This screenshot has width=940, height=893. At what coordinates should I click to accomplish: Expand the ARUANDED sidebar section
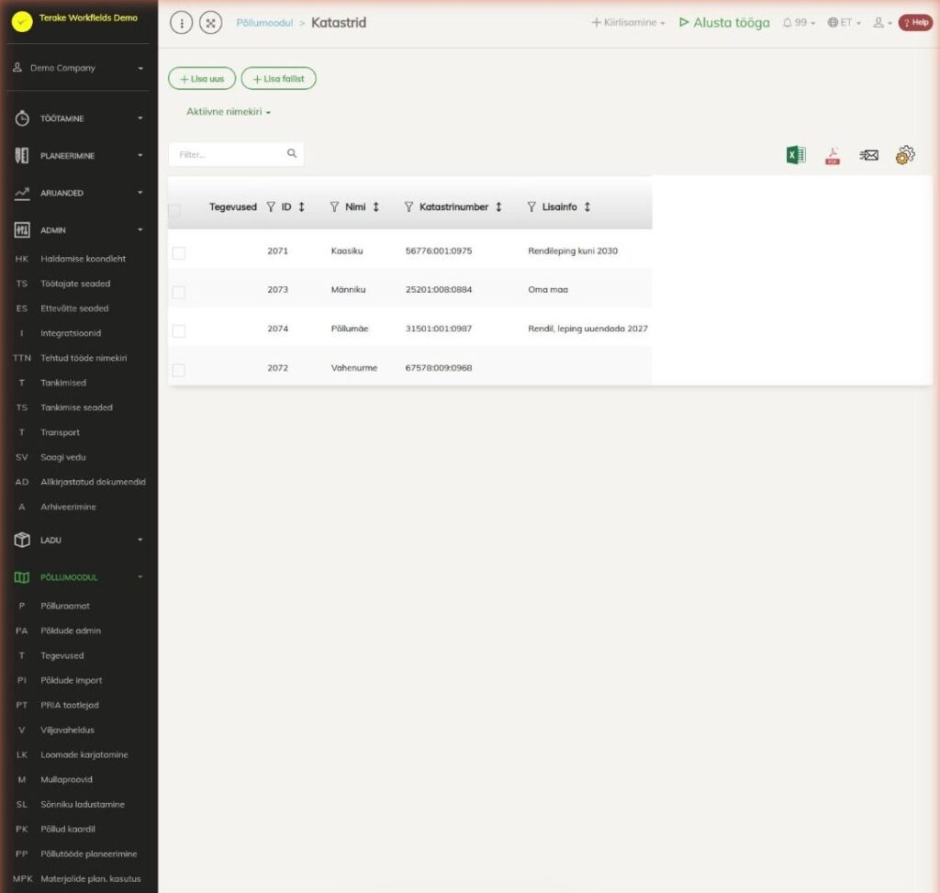pos(79,193)
